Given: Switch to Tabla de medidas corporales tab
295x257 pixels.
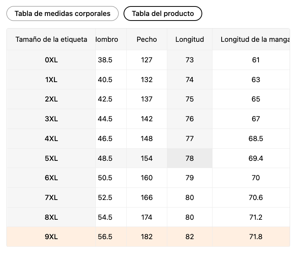Looking at the screenshot, I should point(62,14).
